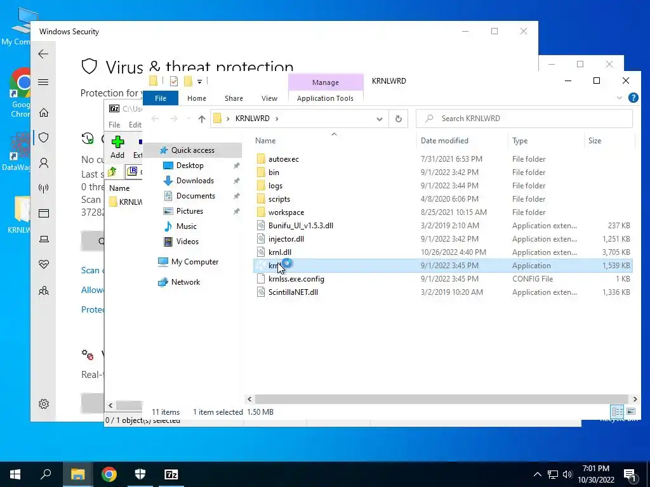Open App & browser control sidebar icon

(x=44, y=213)
